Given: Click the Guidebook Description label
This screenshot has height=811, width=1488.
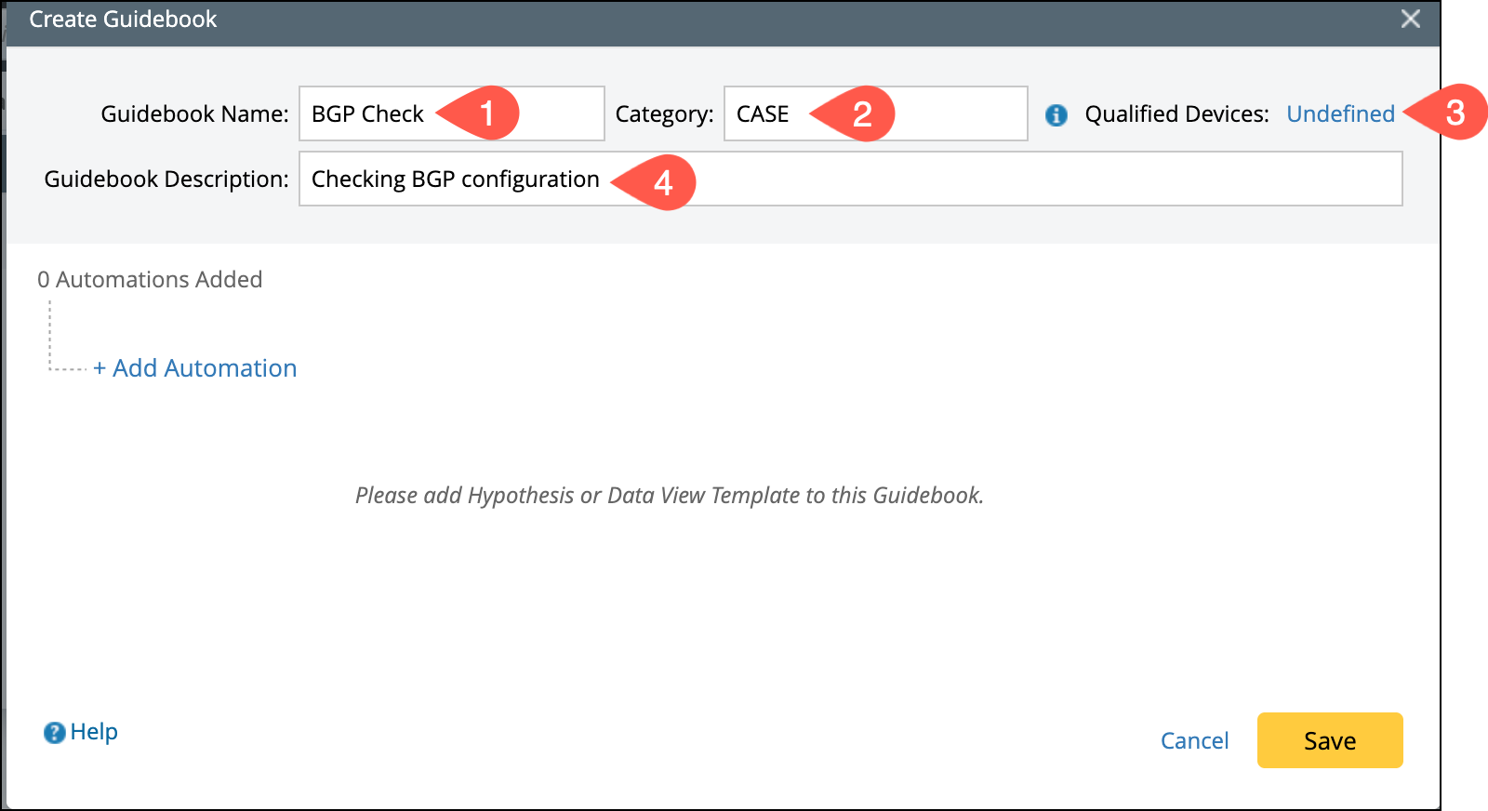Looking at the screenshot, I should [166, 179].
